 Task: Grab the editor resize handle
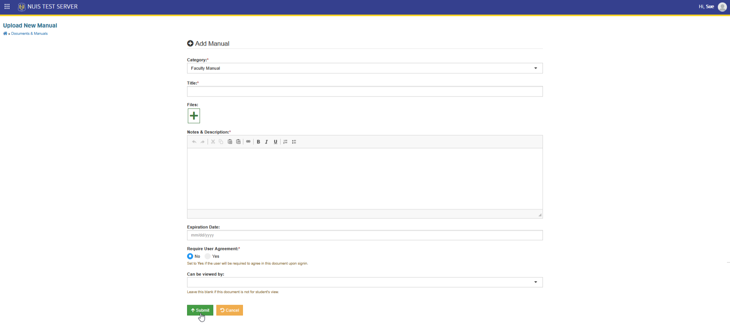point(540,215)
